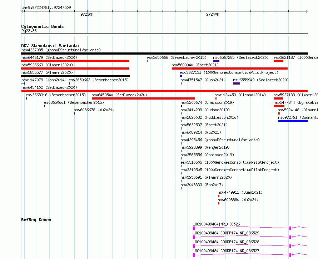Screen dimensions: 318x259
Task: Select nsv4751547 (Quan2021) label
Action: 203,80
